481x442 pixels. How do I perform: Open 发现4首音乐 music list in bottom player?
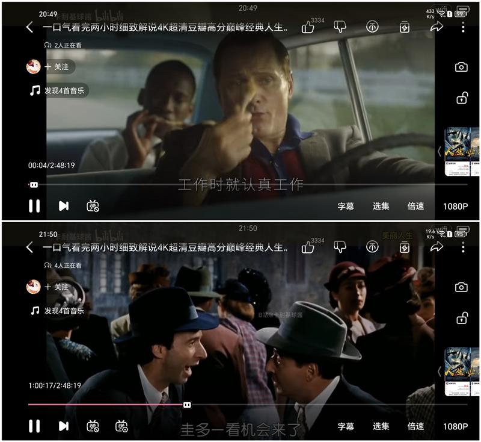point(57,311)
